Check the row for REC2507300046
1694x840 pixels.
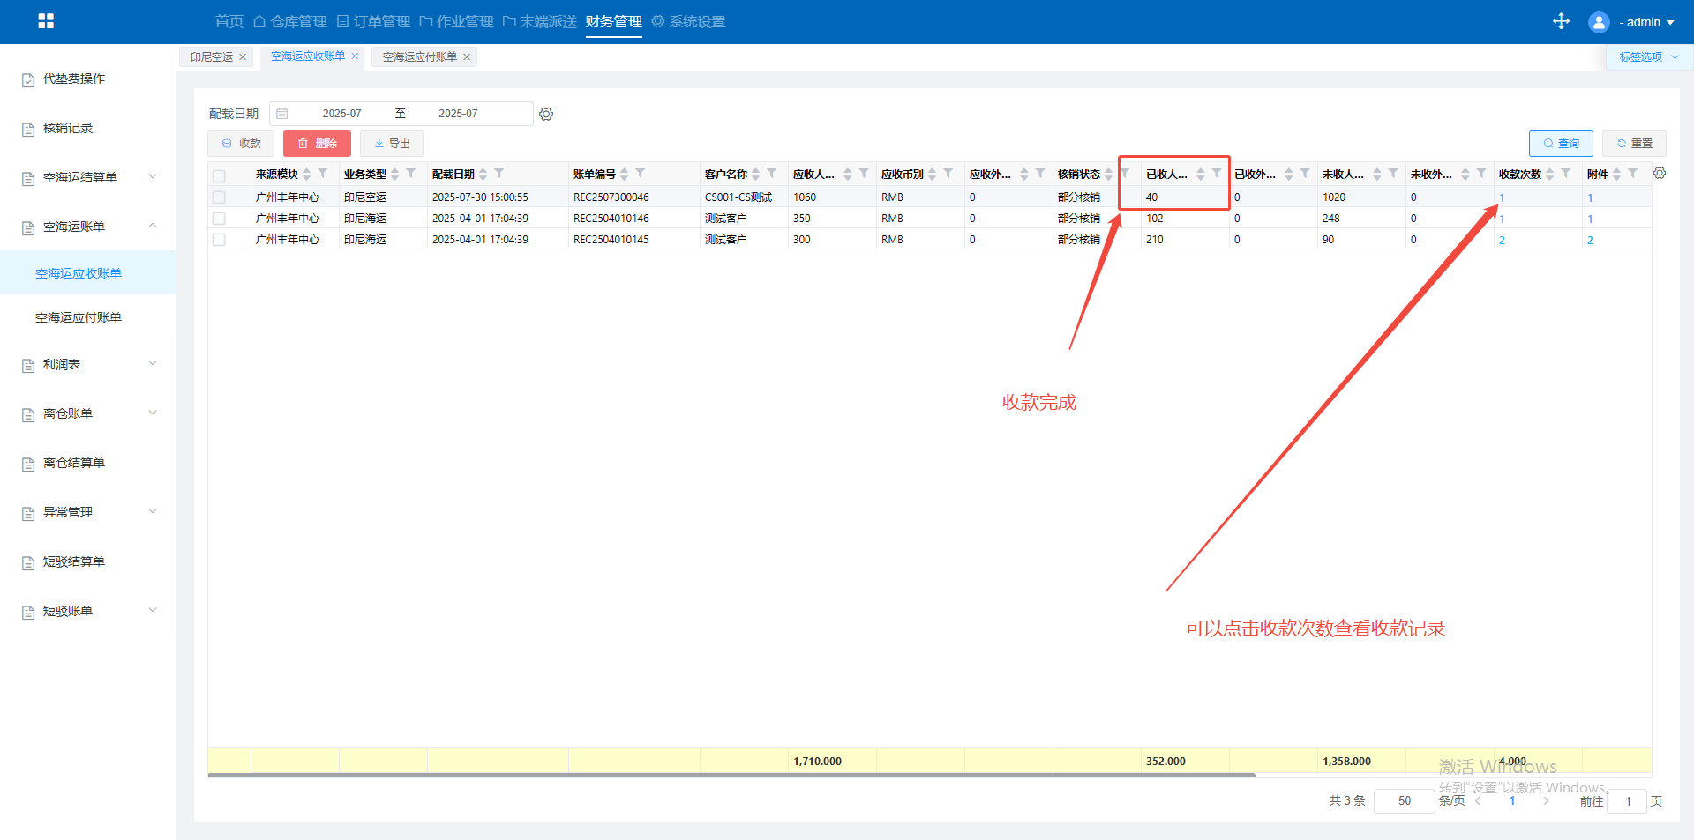tap(220, 197)
